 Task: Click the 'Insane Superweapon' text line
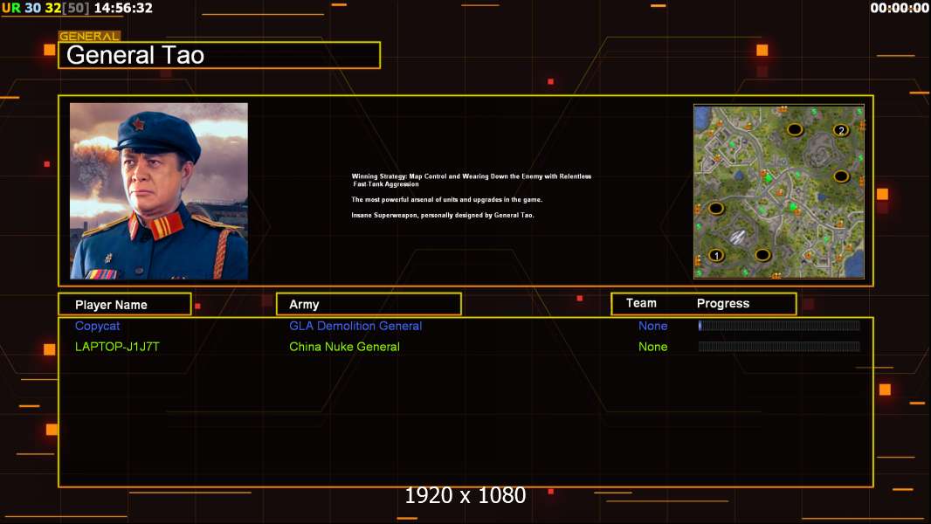[x=442, y=215]
